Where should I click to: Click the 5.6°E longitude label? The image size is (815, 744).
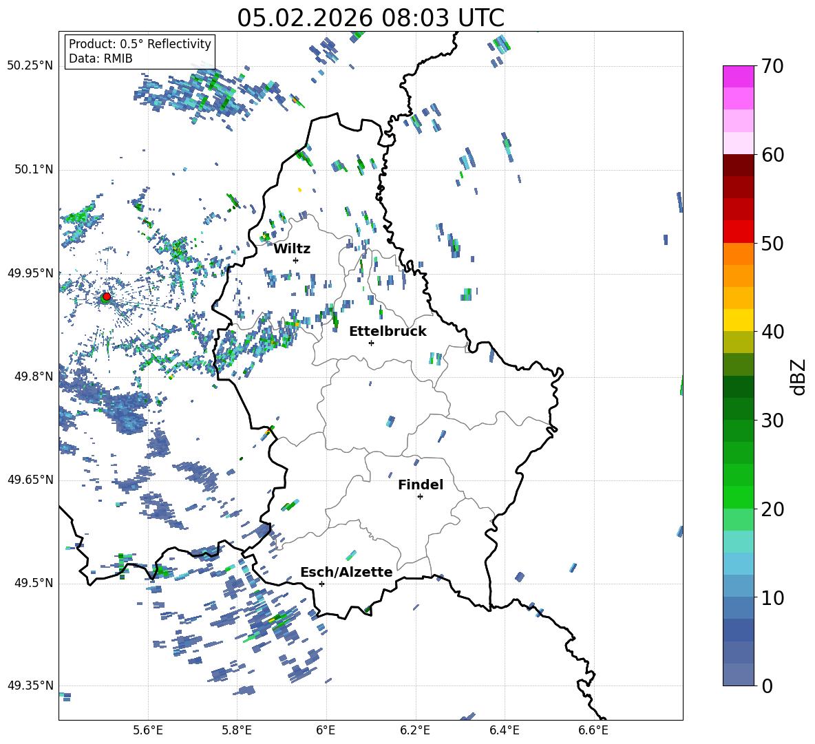[x=148, y=730]
